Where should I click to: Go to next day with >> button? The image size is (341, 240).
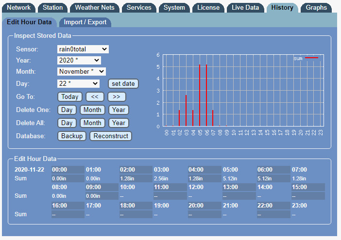tap(117, 97)
